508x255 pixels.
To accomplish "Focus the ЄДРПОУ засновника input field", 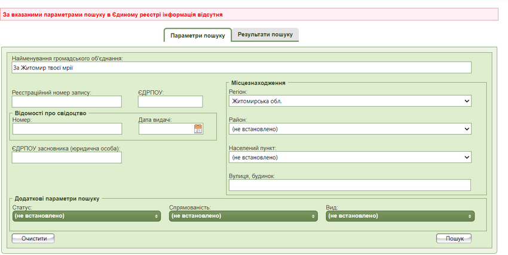I will coord(67,158).
